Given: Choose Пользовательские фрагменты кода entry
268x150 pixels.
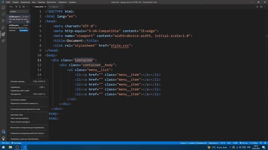Looking at the screenshot, I should [x=28, y=109].
